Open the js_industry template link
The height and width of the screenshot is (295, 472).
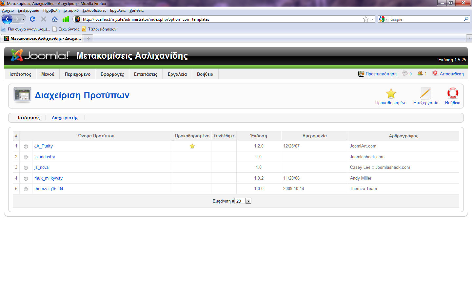(x=45, y=157)
